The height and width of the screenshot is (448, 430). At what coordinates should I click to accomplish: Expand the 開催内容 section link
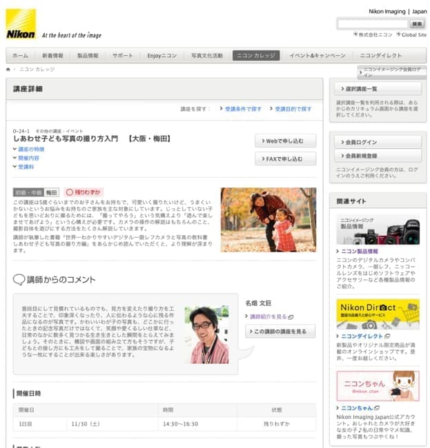pos(28,158)
